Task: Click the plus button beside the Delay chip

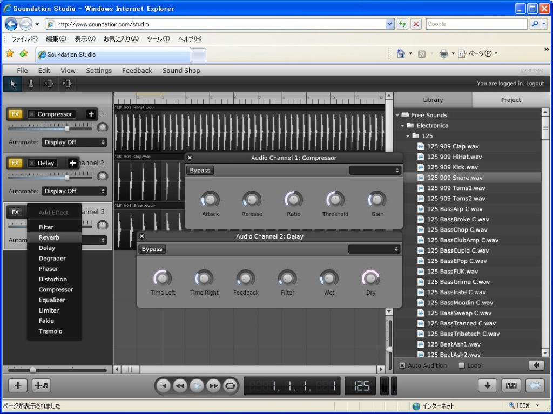Action: point(73,163)
